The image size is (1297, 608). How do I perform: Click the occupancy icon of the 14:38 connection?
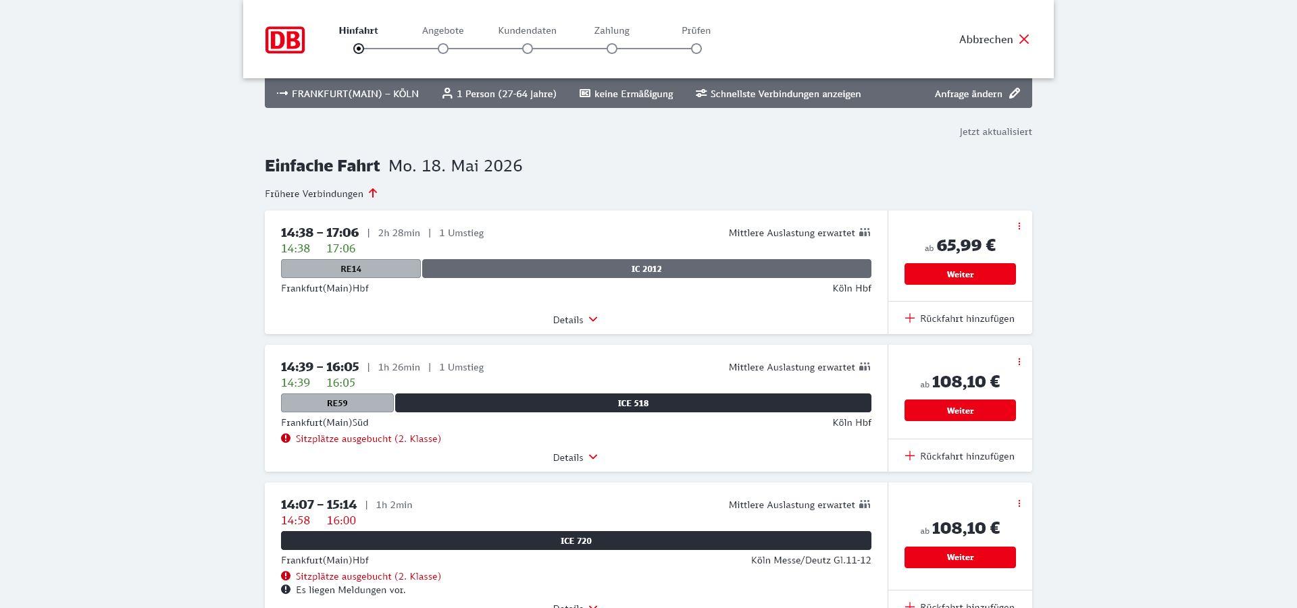865,233
